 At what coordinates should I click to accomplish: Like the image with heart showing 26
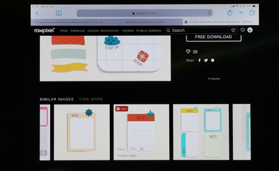pyautogui.click(x=188, y=52)
